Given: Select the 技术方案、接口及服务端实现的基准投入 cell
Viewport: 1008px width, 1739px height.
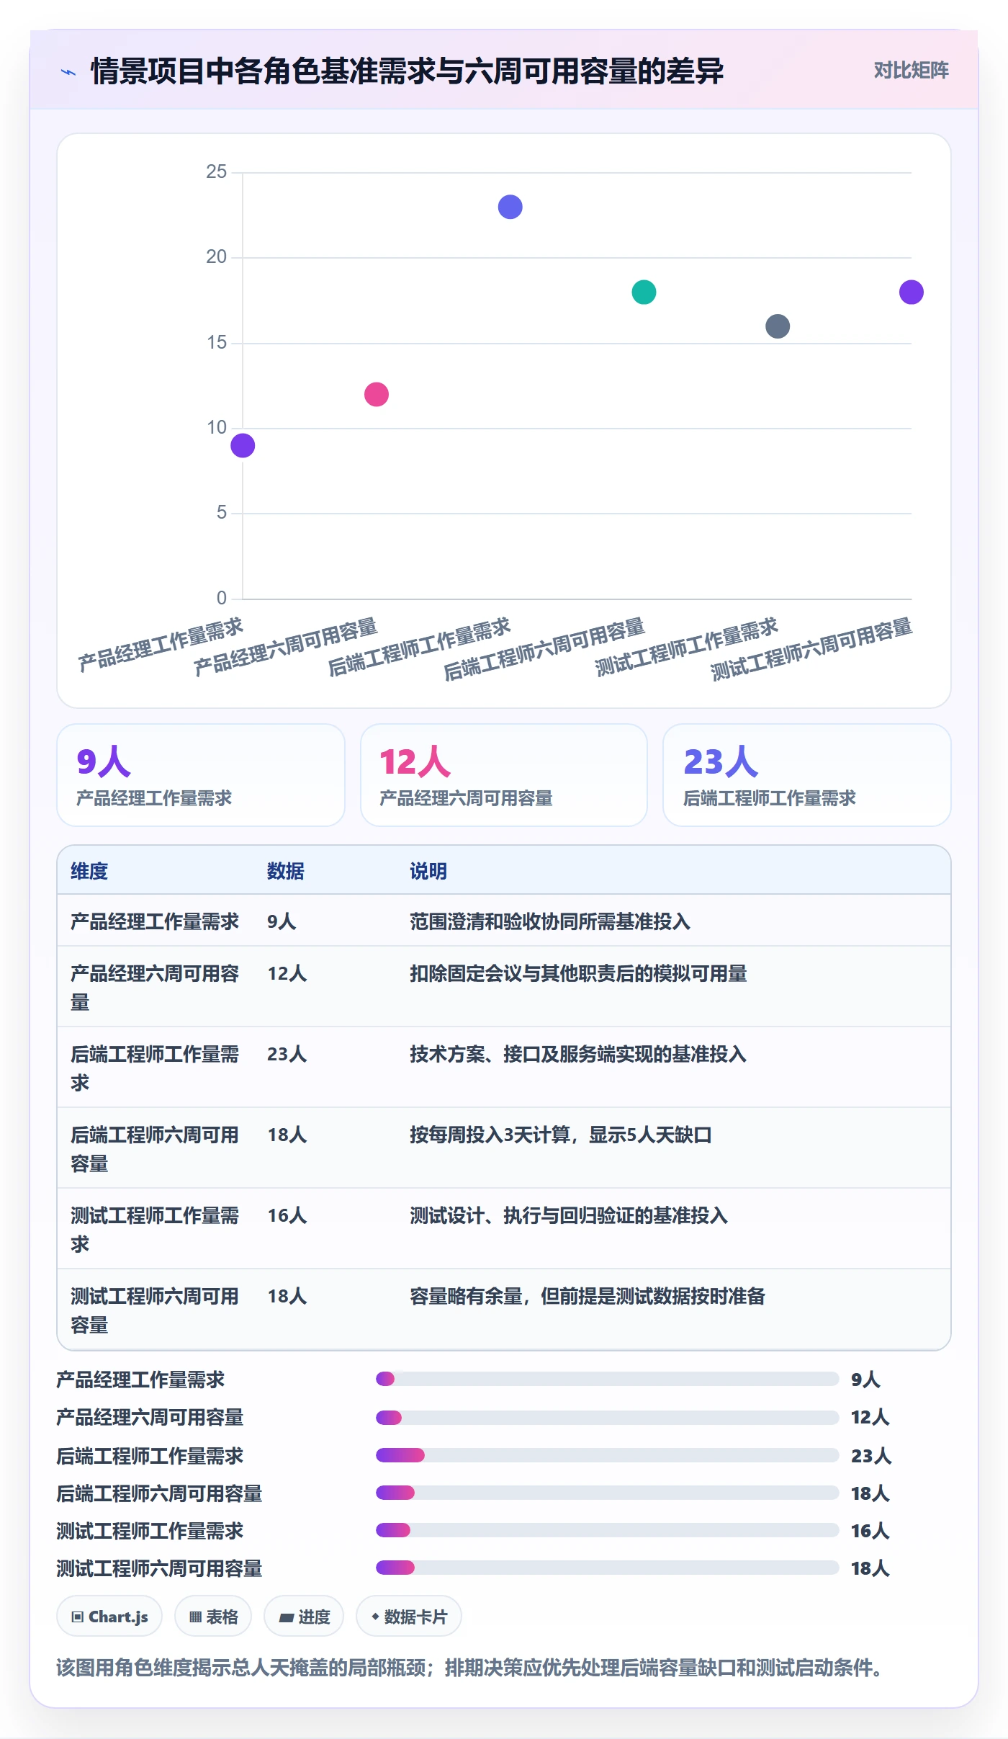Looking at the screenshot, I should [x=578, y=1054].
